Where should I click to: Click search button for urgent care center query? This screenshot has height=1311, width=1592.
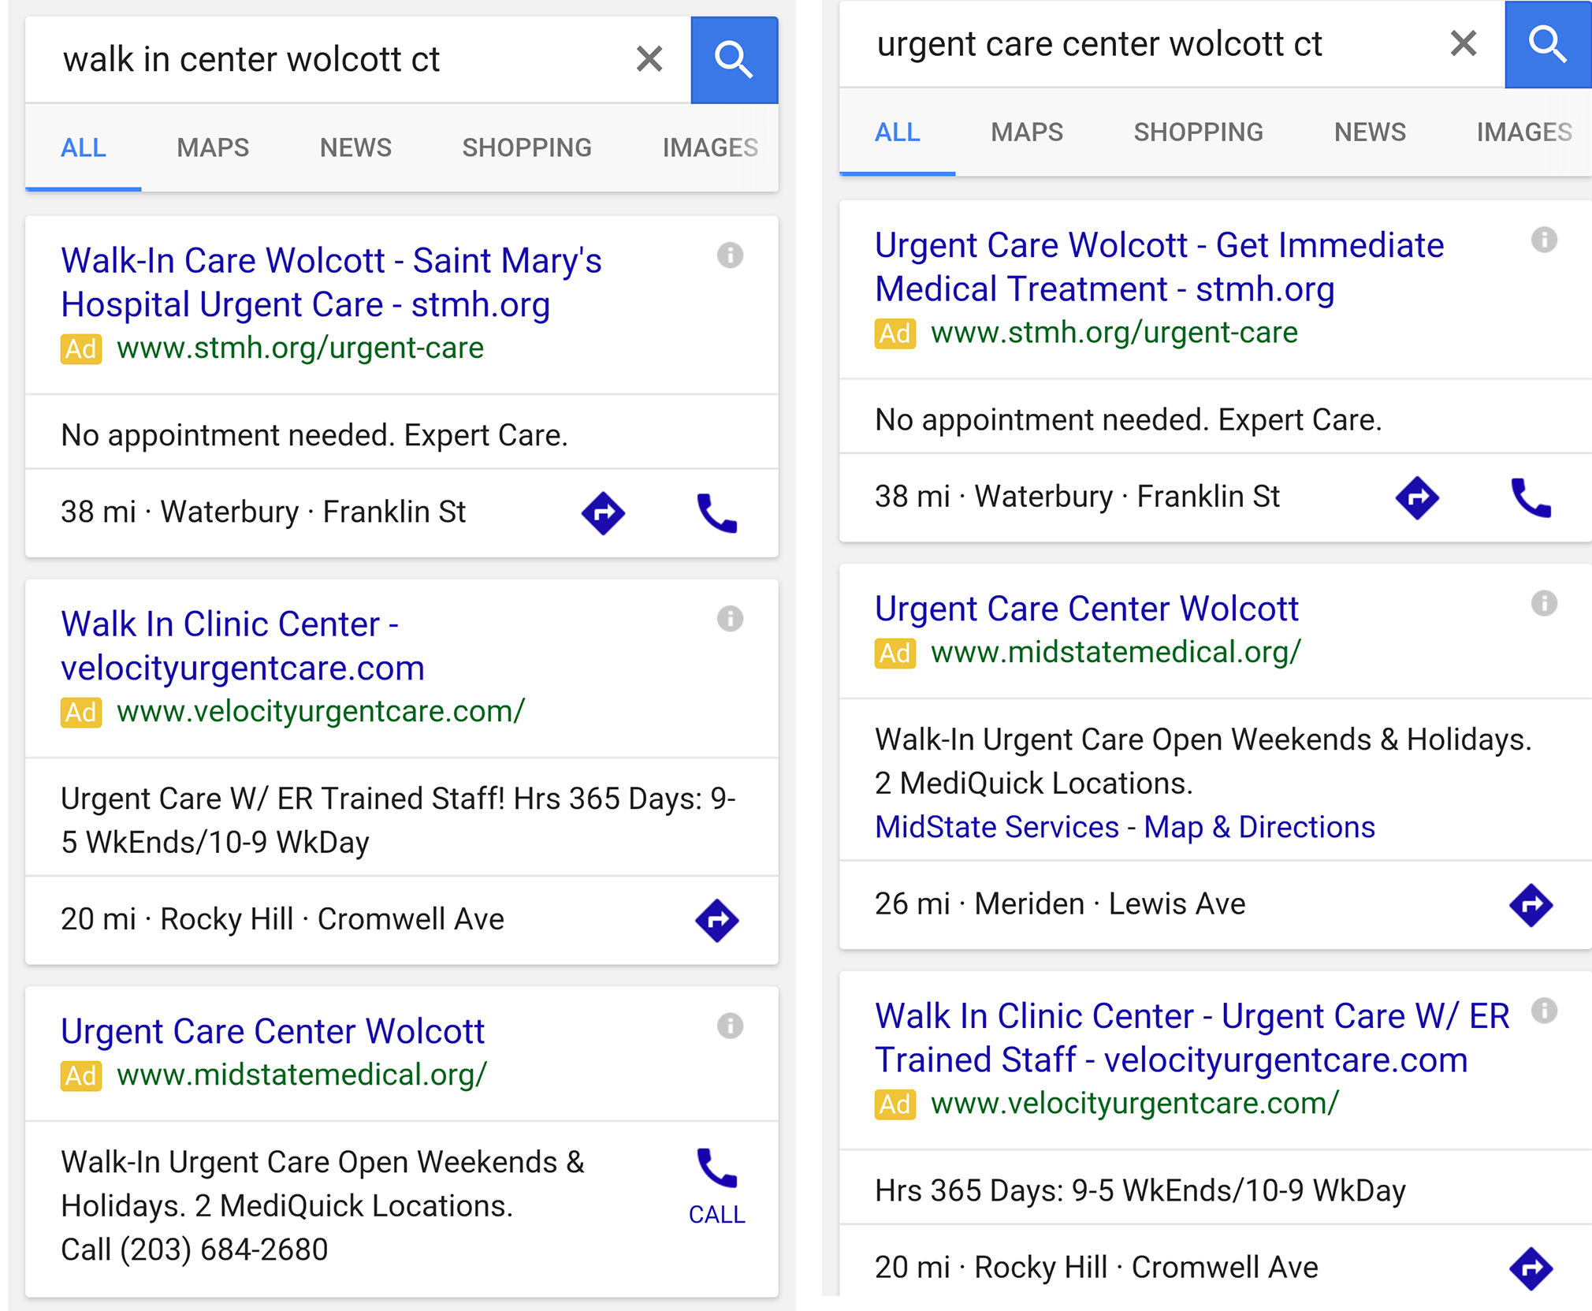1548,44
